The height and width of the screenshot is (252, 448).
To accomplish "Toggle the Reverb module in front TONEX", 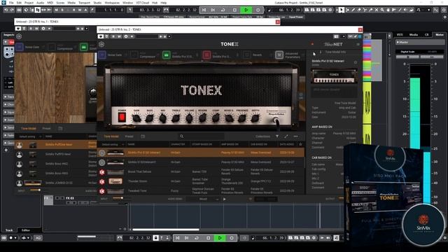I will tap(247, 55).
